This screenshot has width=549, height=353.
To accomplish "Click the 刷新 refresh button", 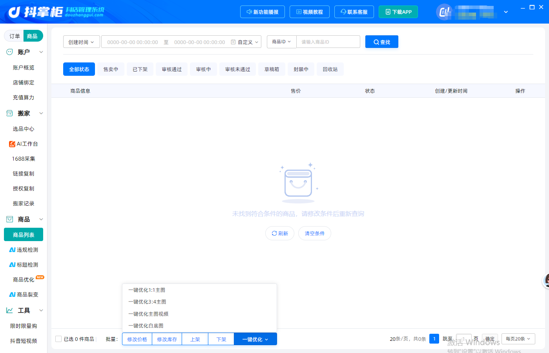I will click(280, 233).
